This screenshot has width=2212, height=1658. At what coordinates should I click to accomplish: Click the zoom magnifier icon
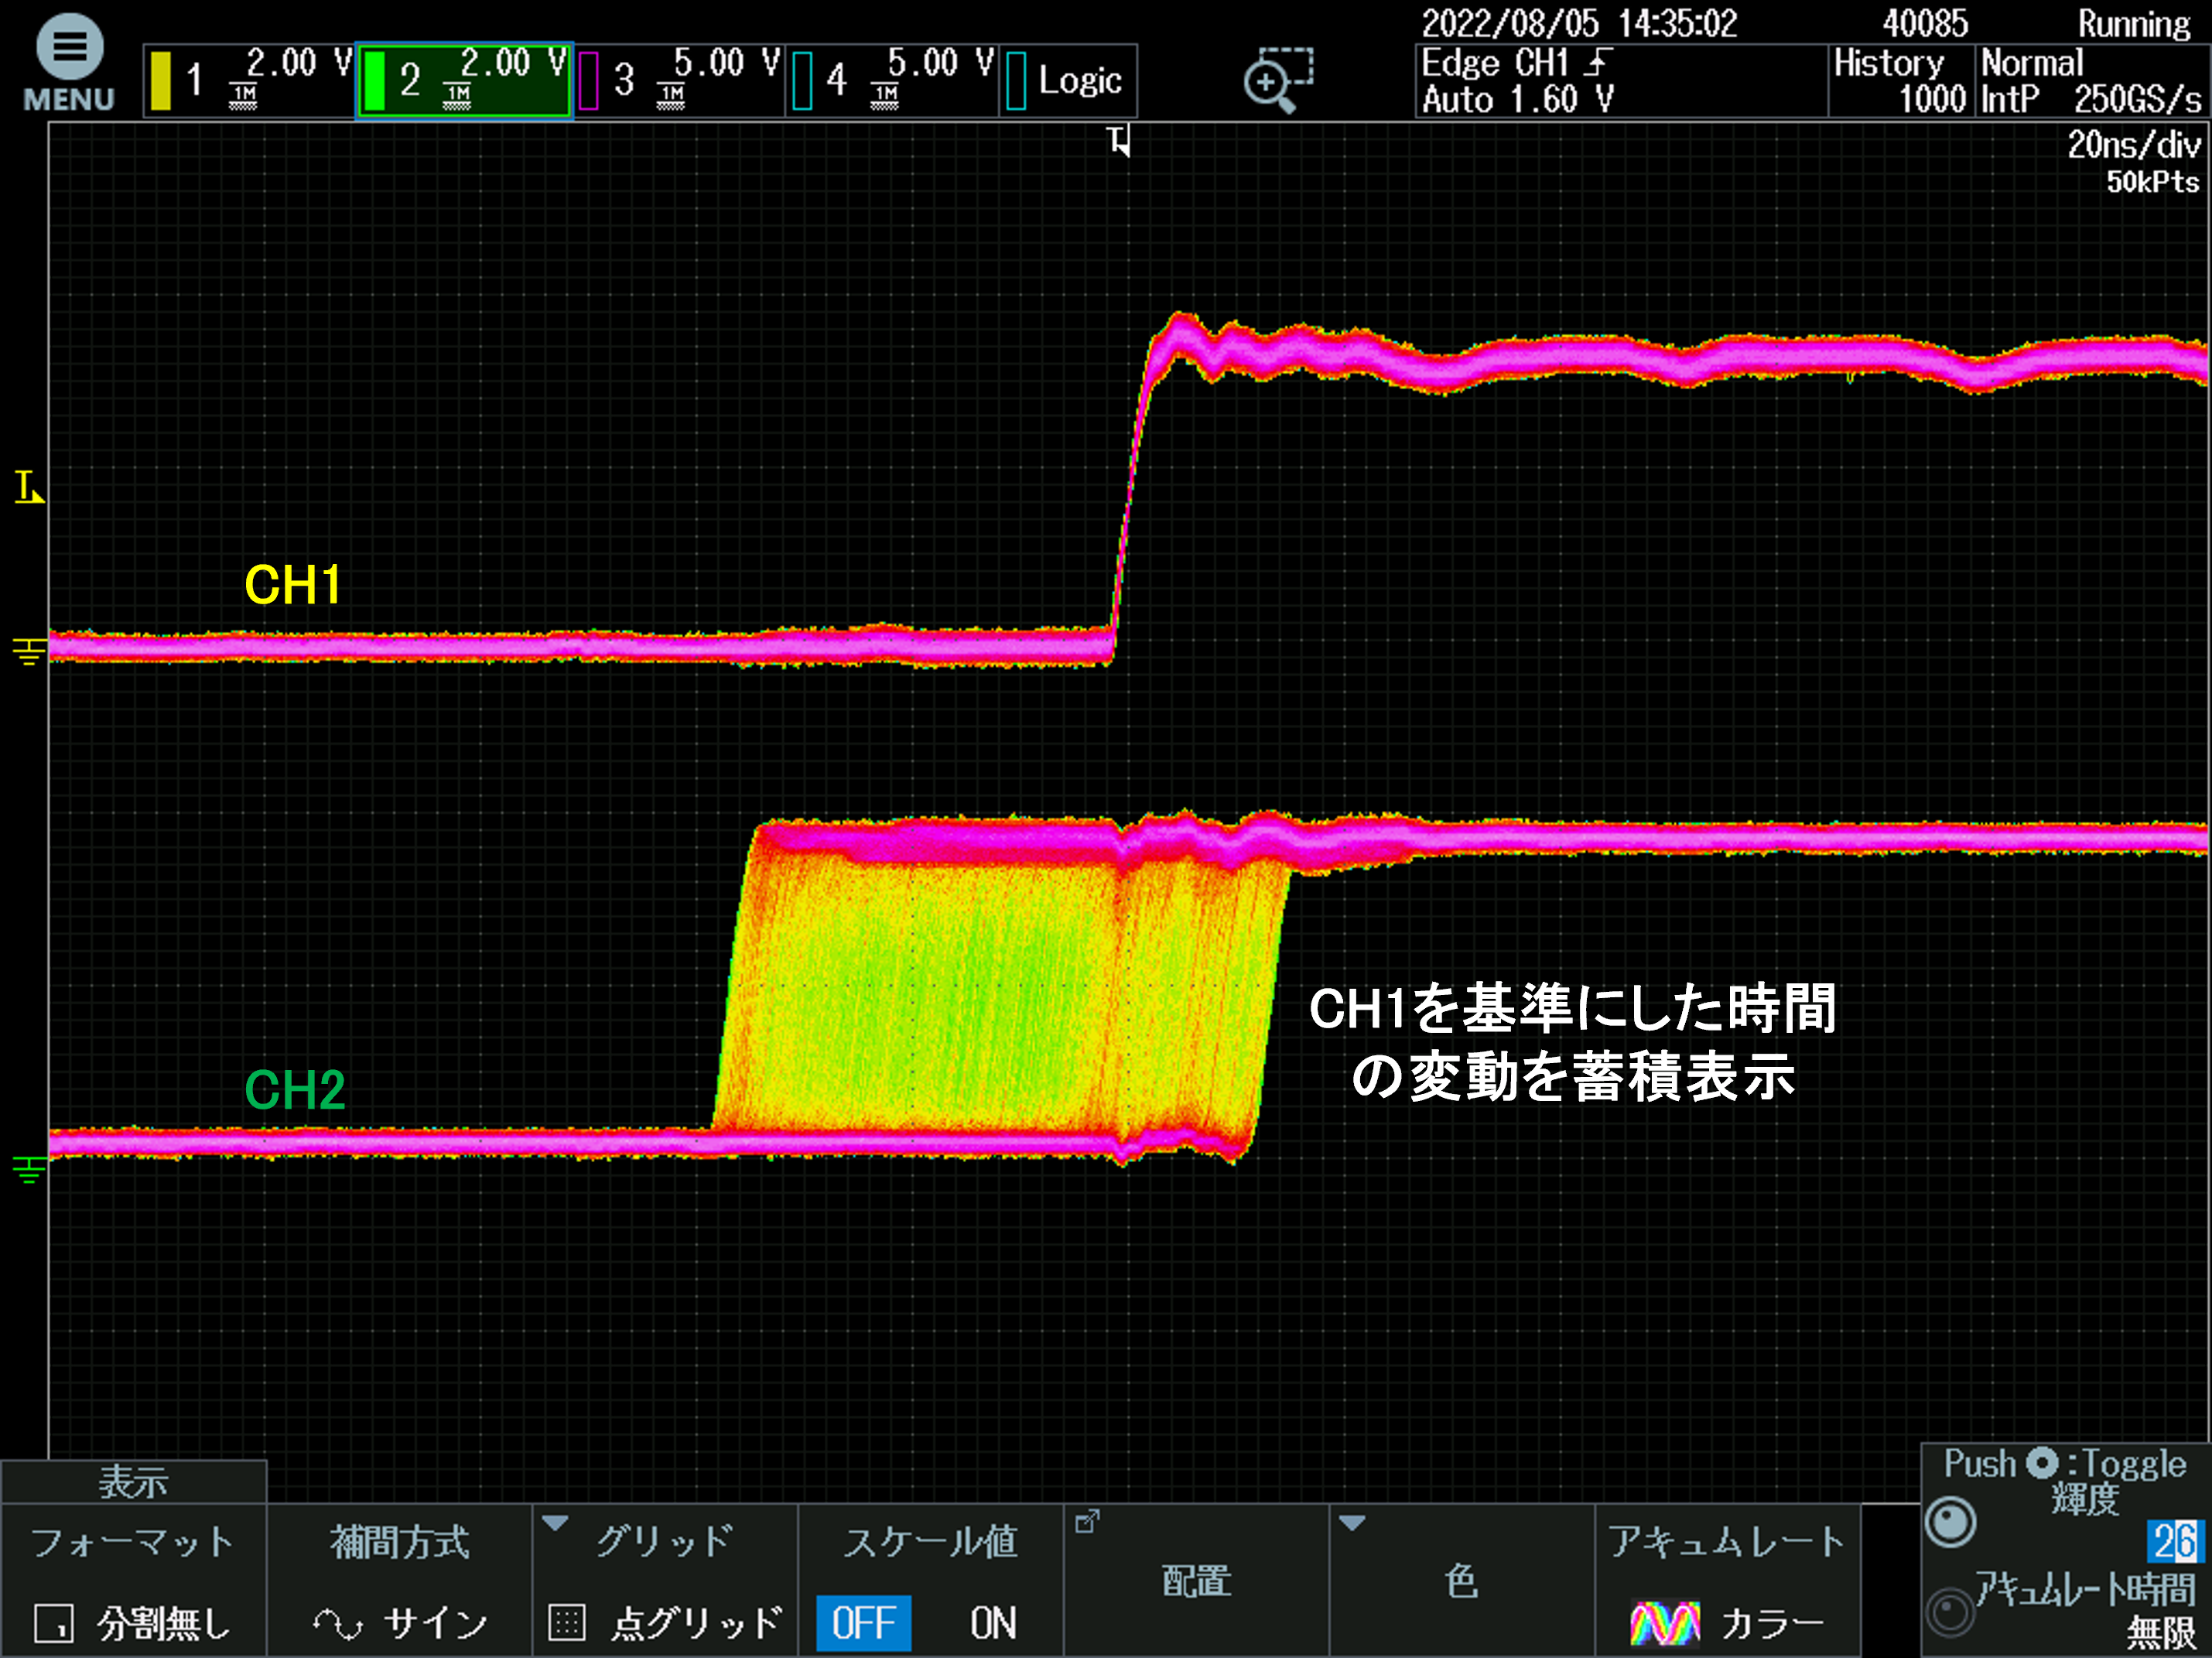point(1277,80)
